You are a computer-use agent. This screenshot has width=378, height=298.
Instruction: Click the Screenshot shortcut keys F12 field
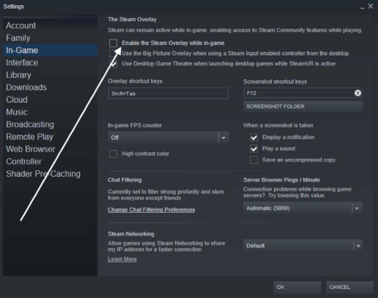point(303,93)
